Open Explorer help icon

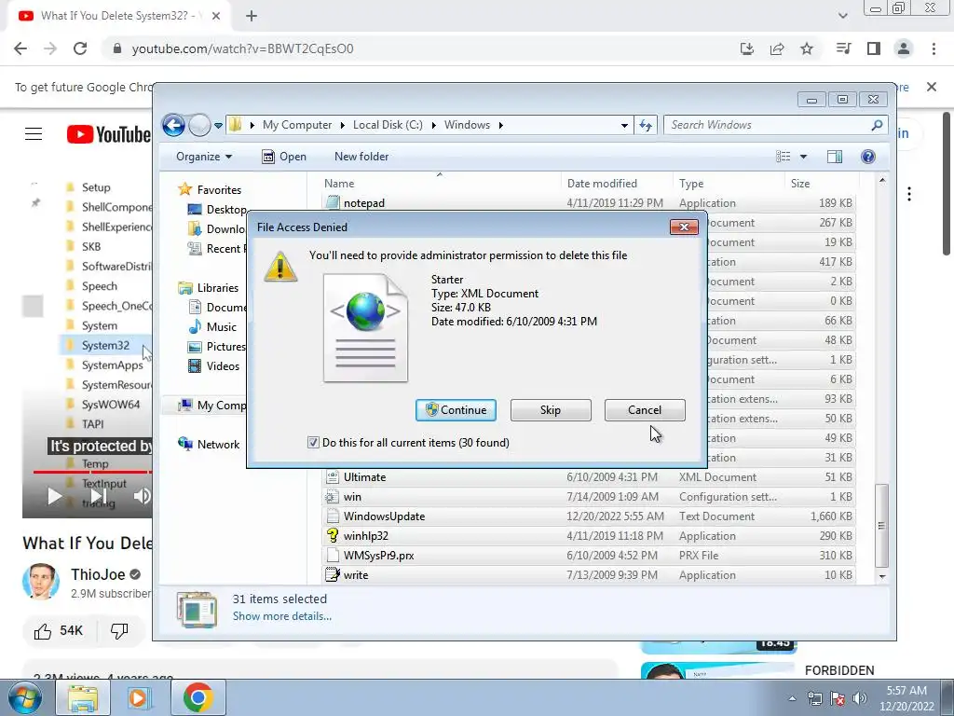(868, 157)
